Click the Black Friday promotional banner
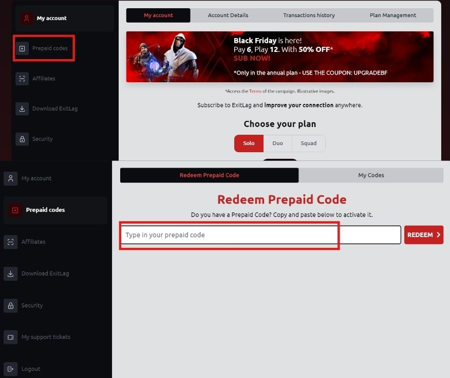The height and width of the screenshot is (378, 450). click(x=280, y=57)
